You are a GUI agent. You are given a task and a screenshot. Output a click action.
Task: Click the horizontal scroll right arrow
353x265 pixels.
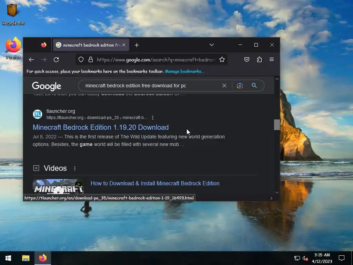click(271, 198)
